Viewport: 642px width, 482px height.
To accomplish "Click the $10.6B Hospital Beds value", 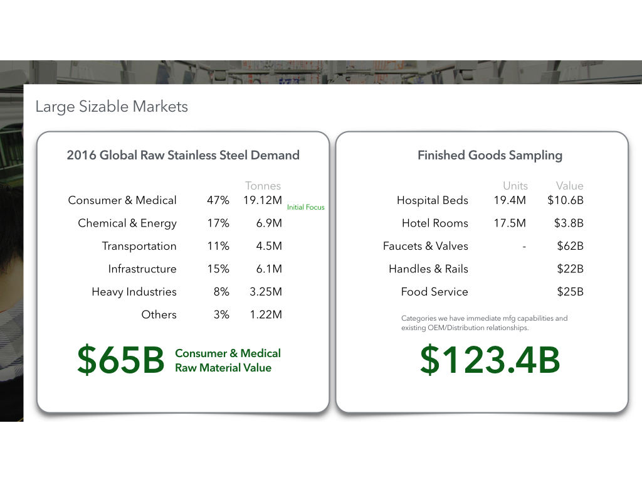I will [566, 200].
